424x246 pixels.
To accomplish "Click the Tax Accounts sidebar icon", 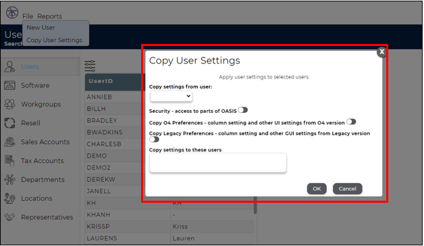I will (x=9, y=160).
